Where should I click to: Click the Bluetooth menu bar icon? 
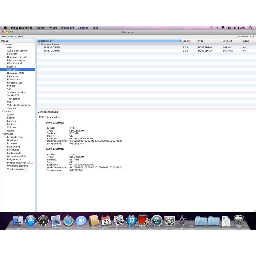coord(217,28)
